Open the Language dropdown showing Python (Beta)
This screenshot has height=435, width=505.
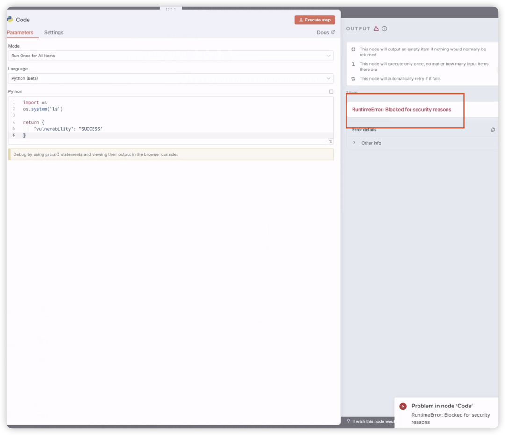171,78
